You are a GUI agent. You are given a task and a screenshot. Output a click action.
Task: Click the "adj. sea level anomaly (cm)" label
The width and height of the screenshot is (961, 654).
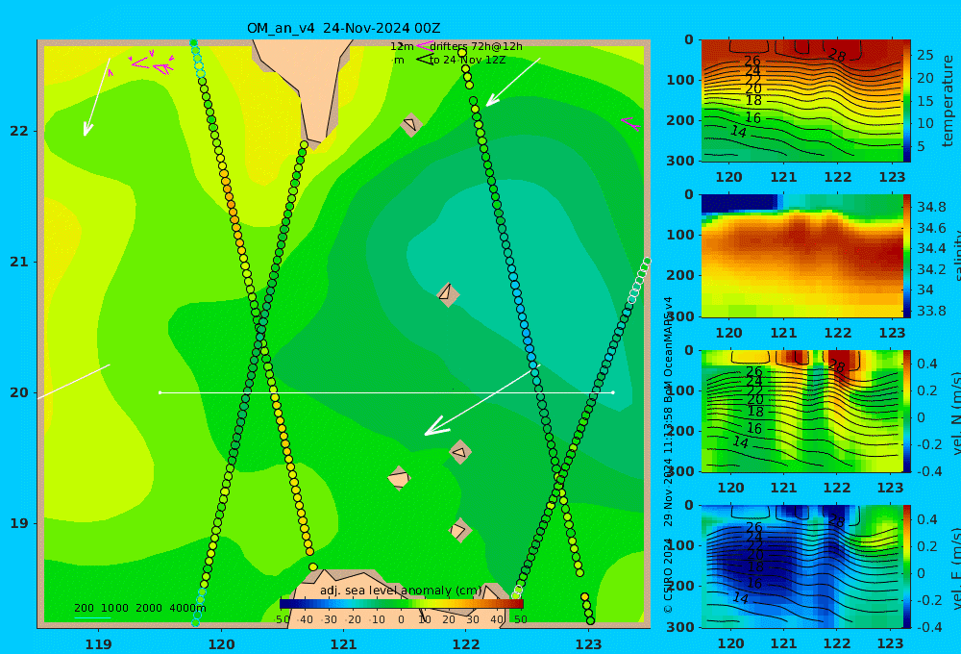tap(401, 591)
